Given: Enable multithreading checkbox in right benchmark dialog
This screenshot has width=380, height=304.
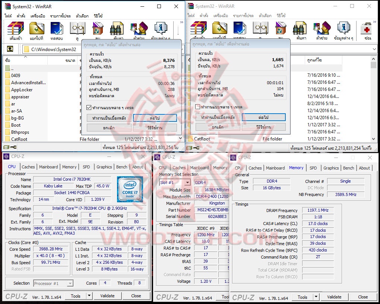Looking at the screenshot, I should point(197,107).
